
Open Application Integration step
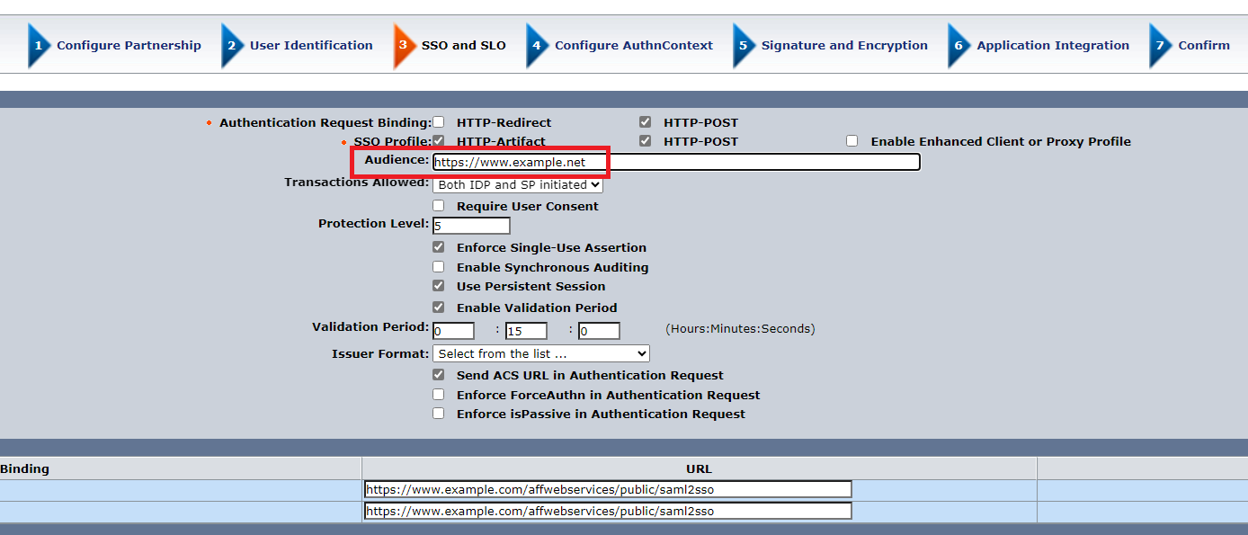1053,46
